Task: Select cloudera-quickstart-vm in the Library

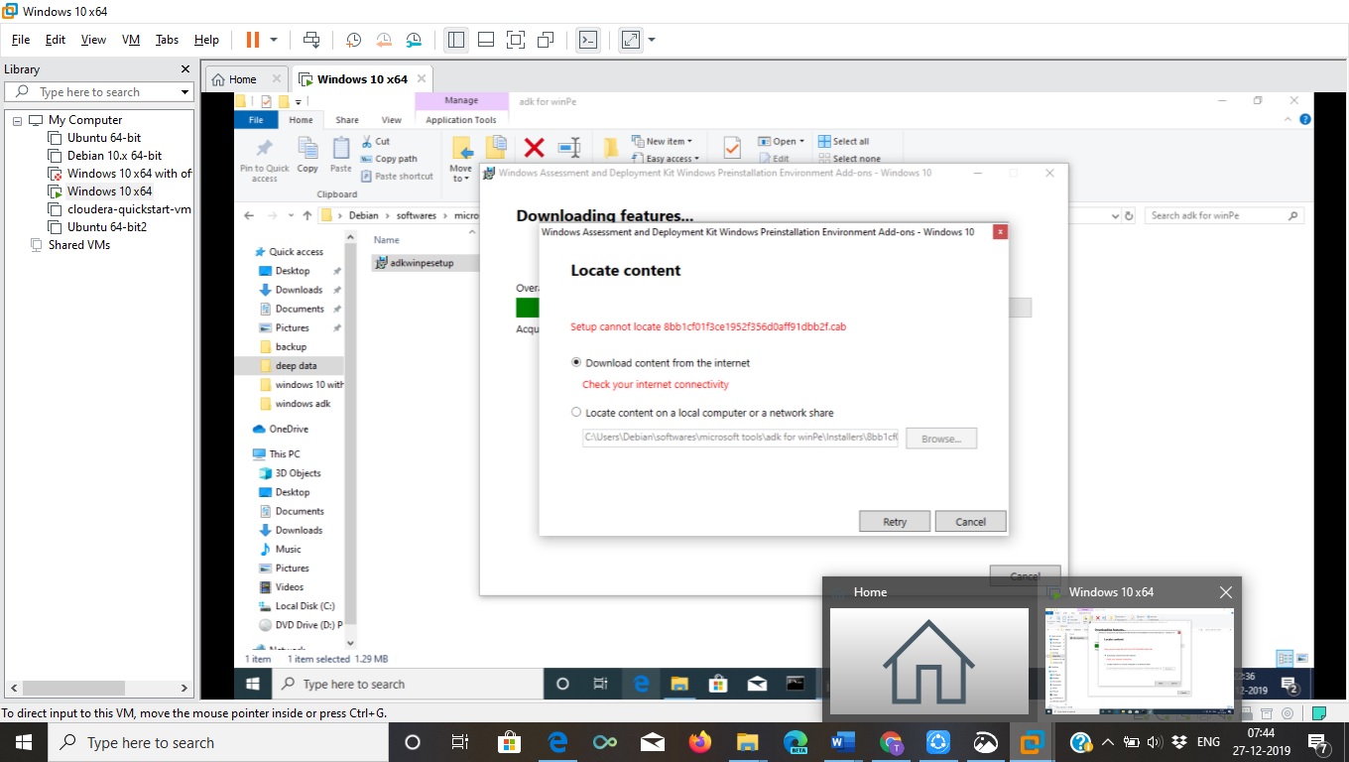Action: click(x=129, y=209)
